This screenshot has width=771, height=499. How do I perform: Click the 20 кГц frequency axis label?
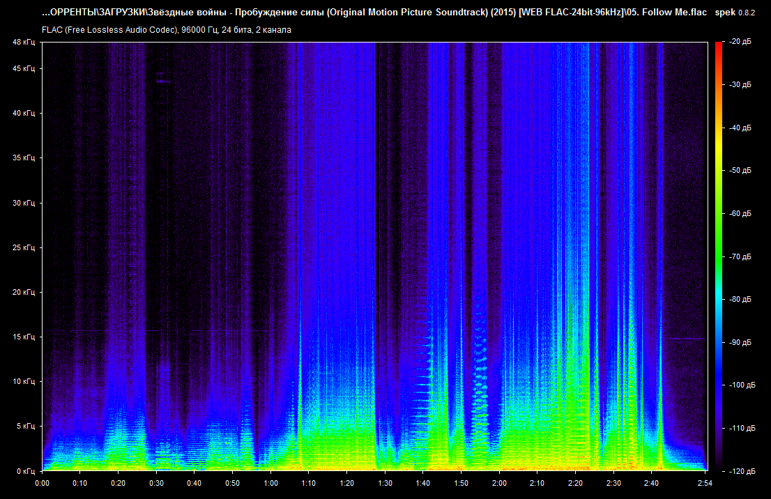click(22, 293)
